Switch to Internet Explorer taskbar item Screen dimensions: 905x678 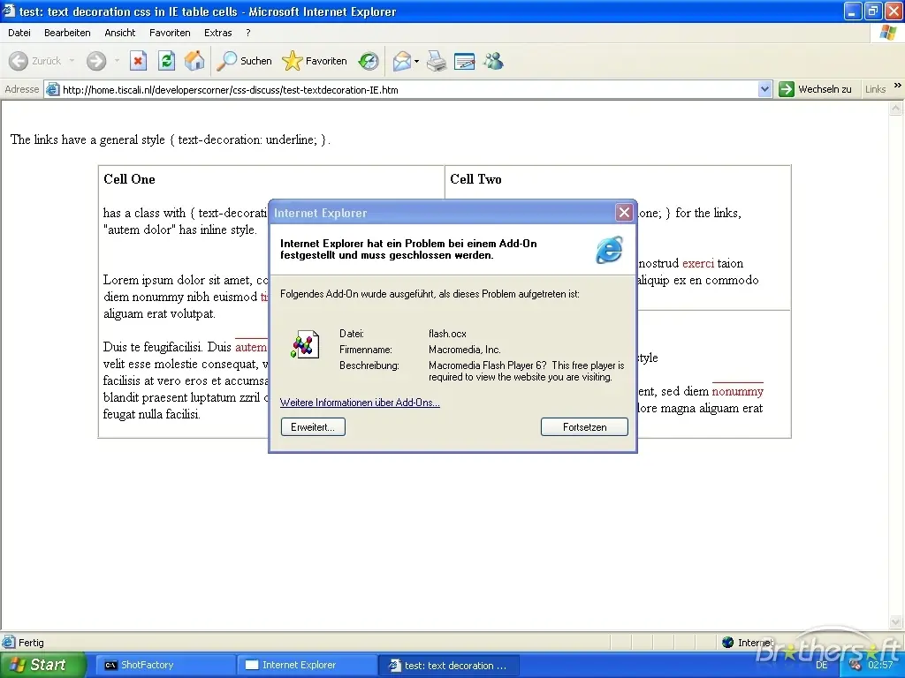click(306, 665)
